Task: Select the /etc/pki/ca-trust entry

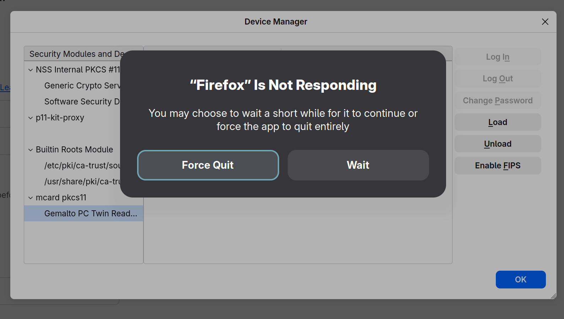Action: click(x=82, y=165)
